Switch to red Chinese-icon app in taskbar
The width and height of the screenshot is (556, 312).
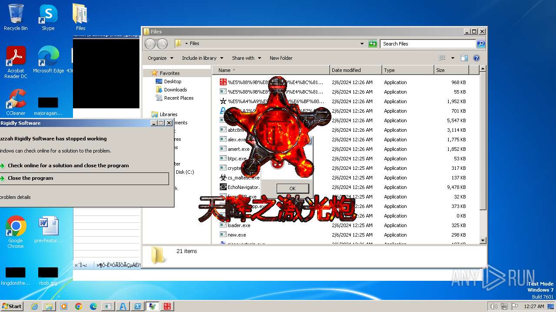click(x=167, y=306)
